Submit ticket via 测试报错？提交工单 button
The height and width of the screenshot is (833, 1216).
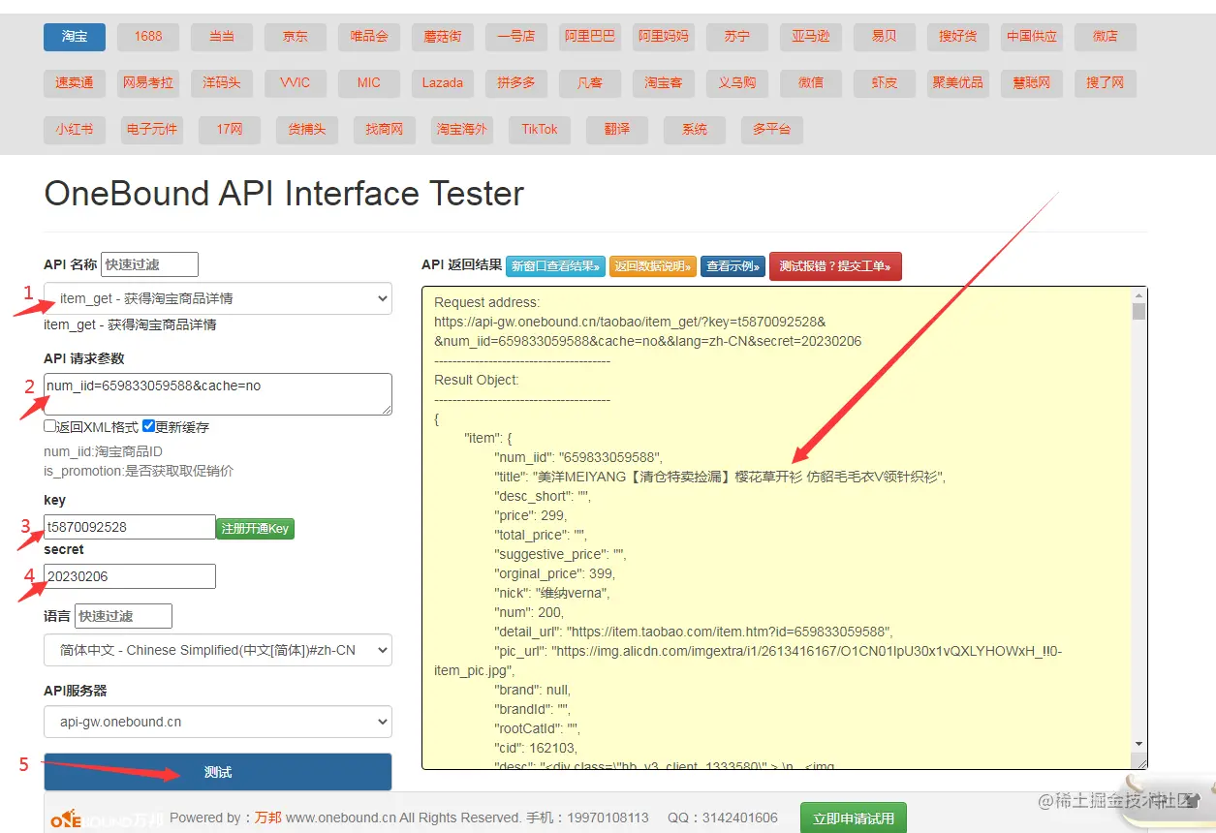(x=835, y=265)
